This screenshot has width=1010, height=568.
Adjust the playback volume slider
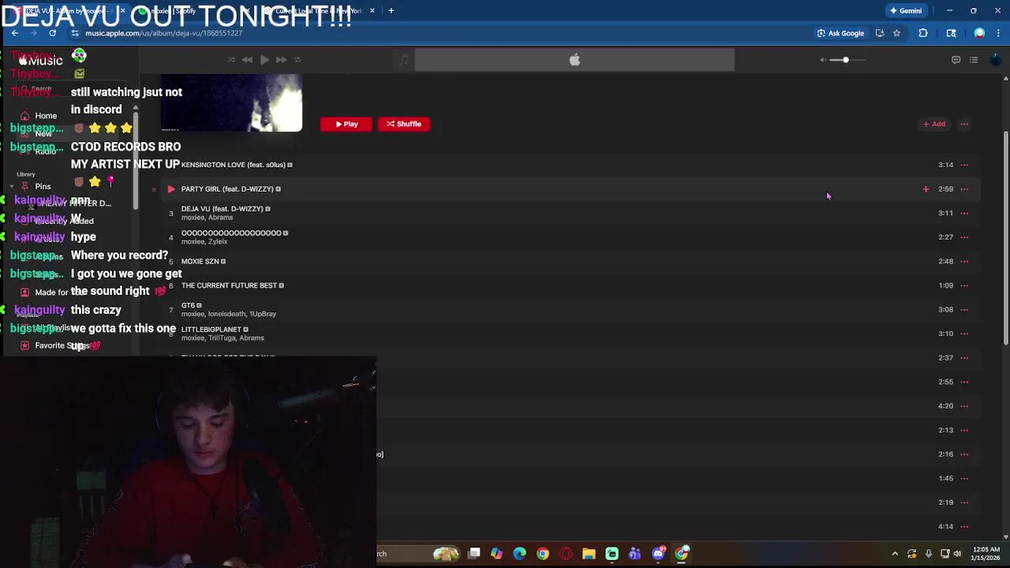pyautogui.click(x=848, y=60)
